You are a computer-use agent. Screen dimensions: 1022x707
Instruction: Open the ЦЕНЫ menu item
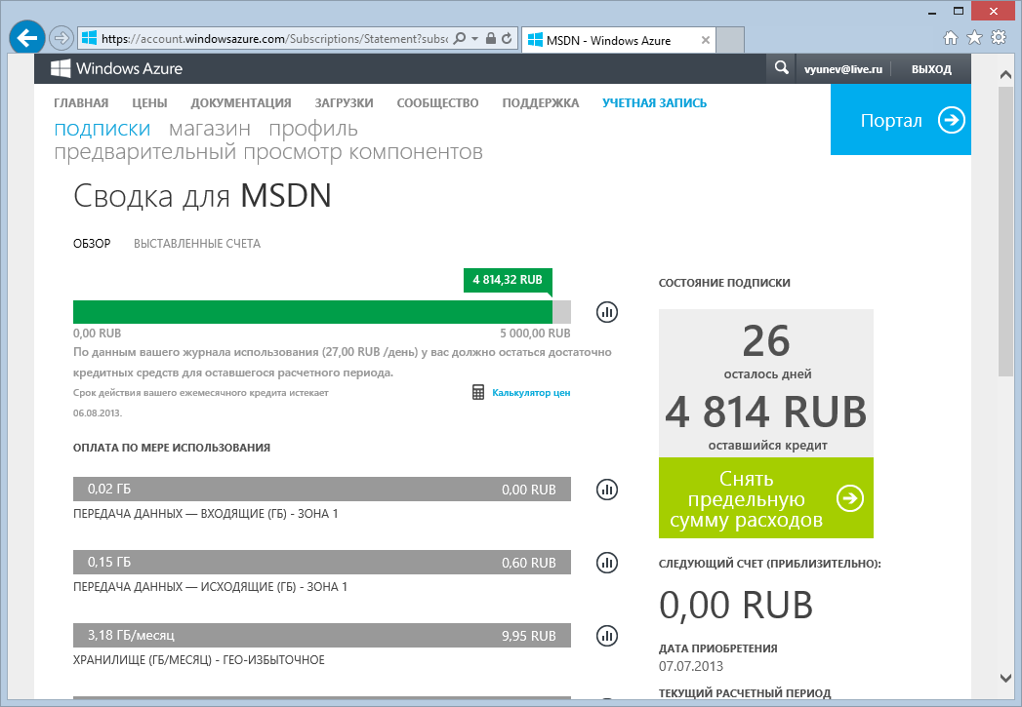coord(149,102)
